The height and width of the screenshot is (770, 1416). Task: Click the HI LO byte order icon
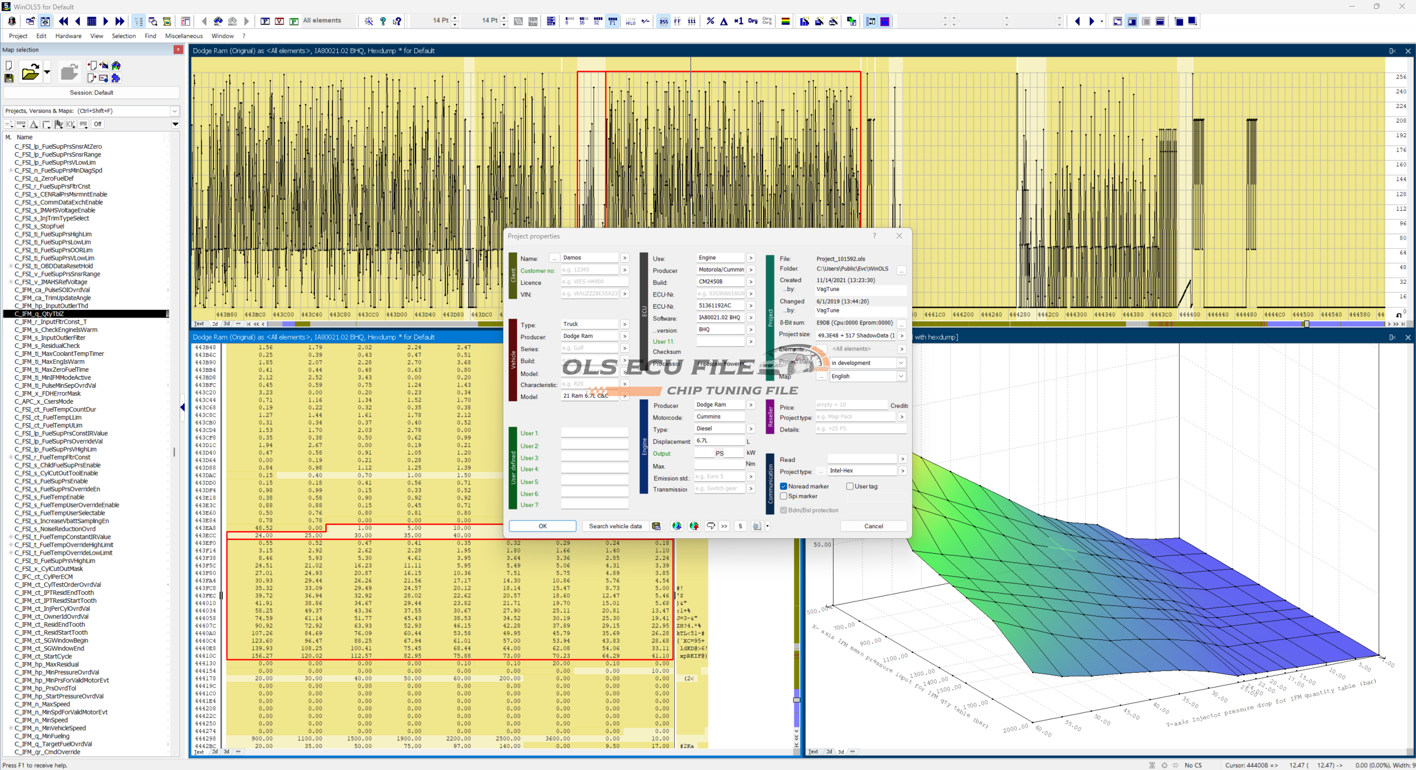(x=631, y=21)
